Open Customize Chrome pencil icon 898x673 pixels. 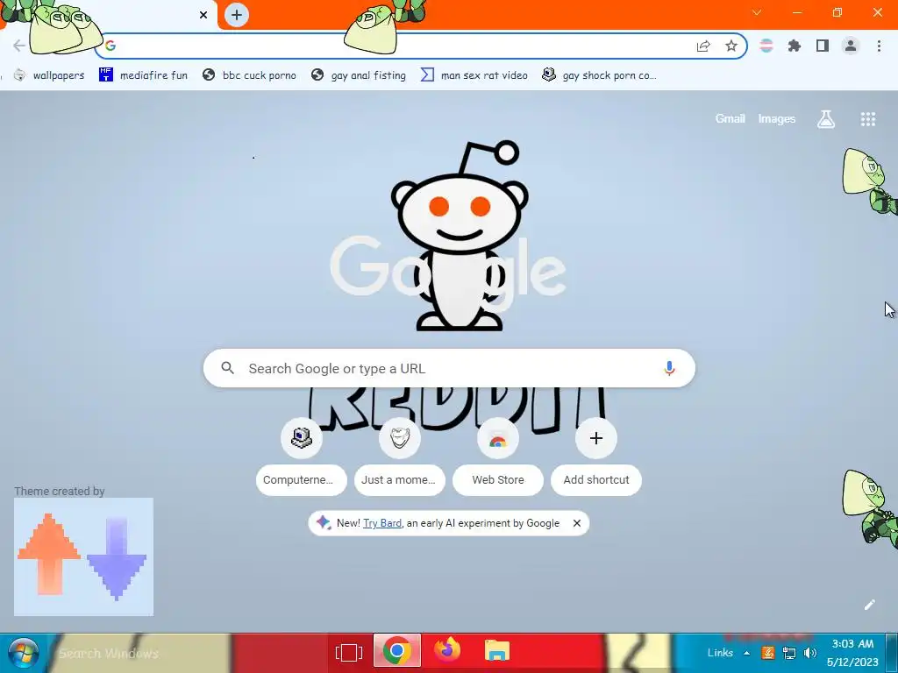[x=869, y=605]
